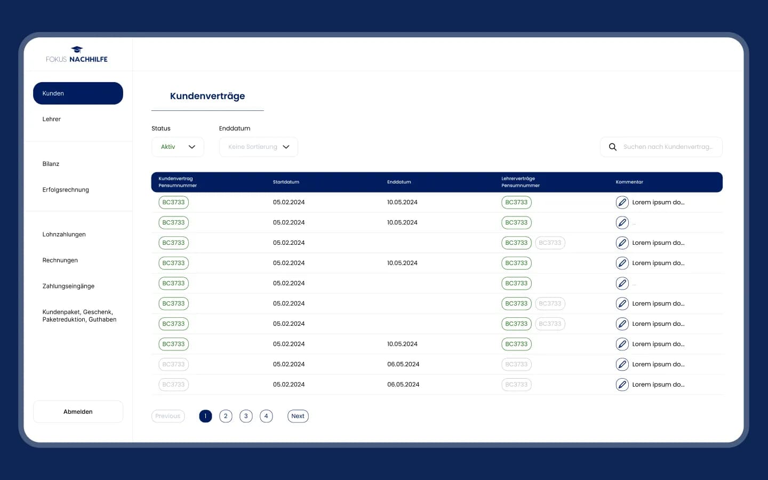Click the Startdatum column header

pyautogui.click(x=286, y=182)
